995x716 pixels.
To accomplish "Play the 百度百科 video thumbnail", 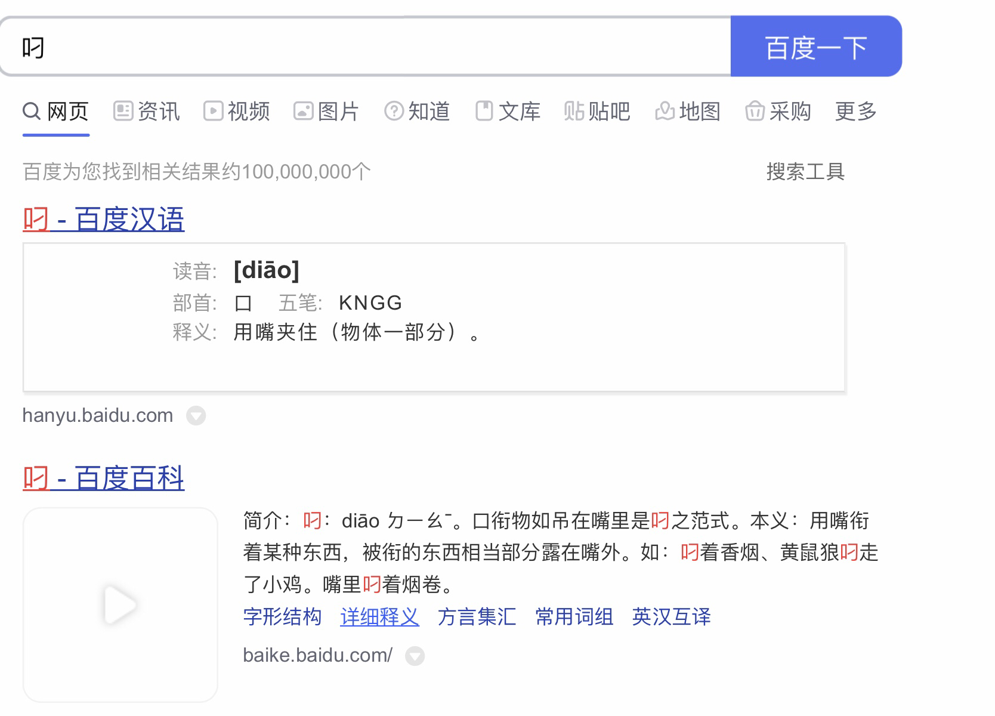I will [120, 605].
